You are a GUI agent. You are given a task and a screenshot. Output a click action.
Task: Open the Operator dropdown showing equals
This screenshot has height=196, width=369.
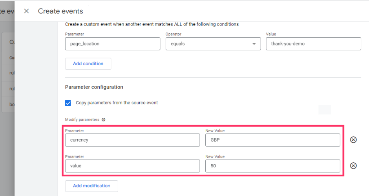[213, 44]
